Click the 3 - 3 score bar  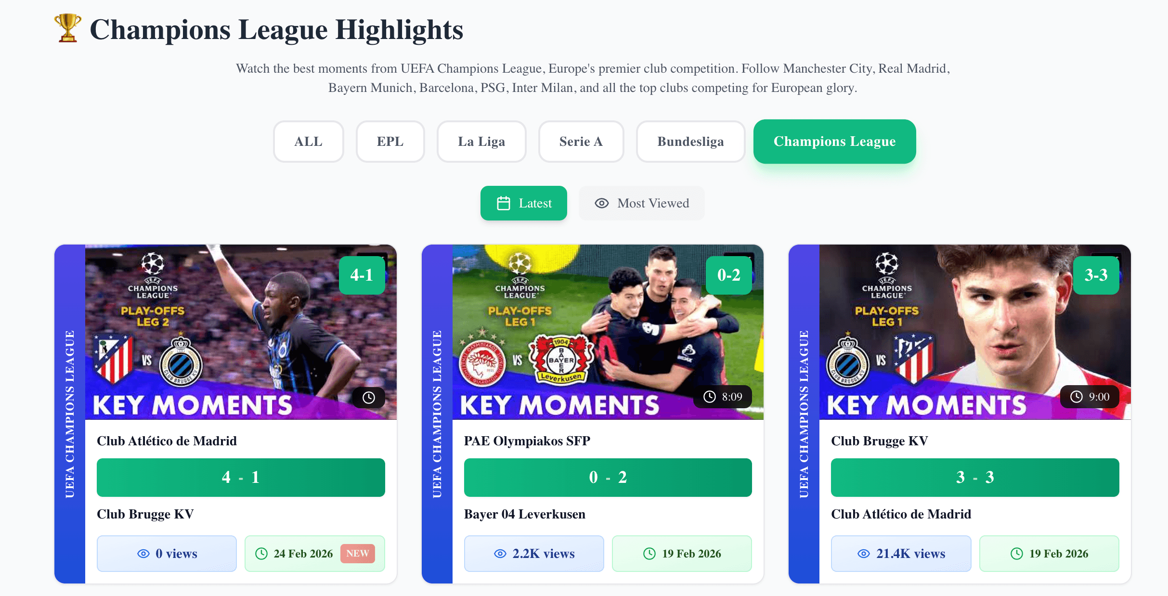[x=975, y=478]
